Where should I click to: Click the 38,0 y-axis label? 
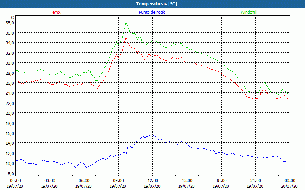coord(10,23)
